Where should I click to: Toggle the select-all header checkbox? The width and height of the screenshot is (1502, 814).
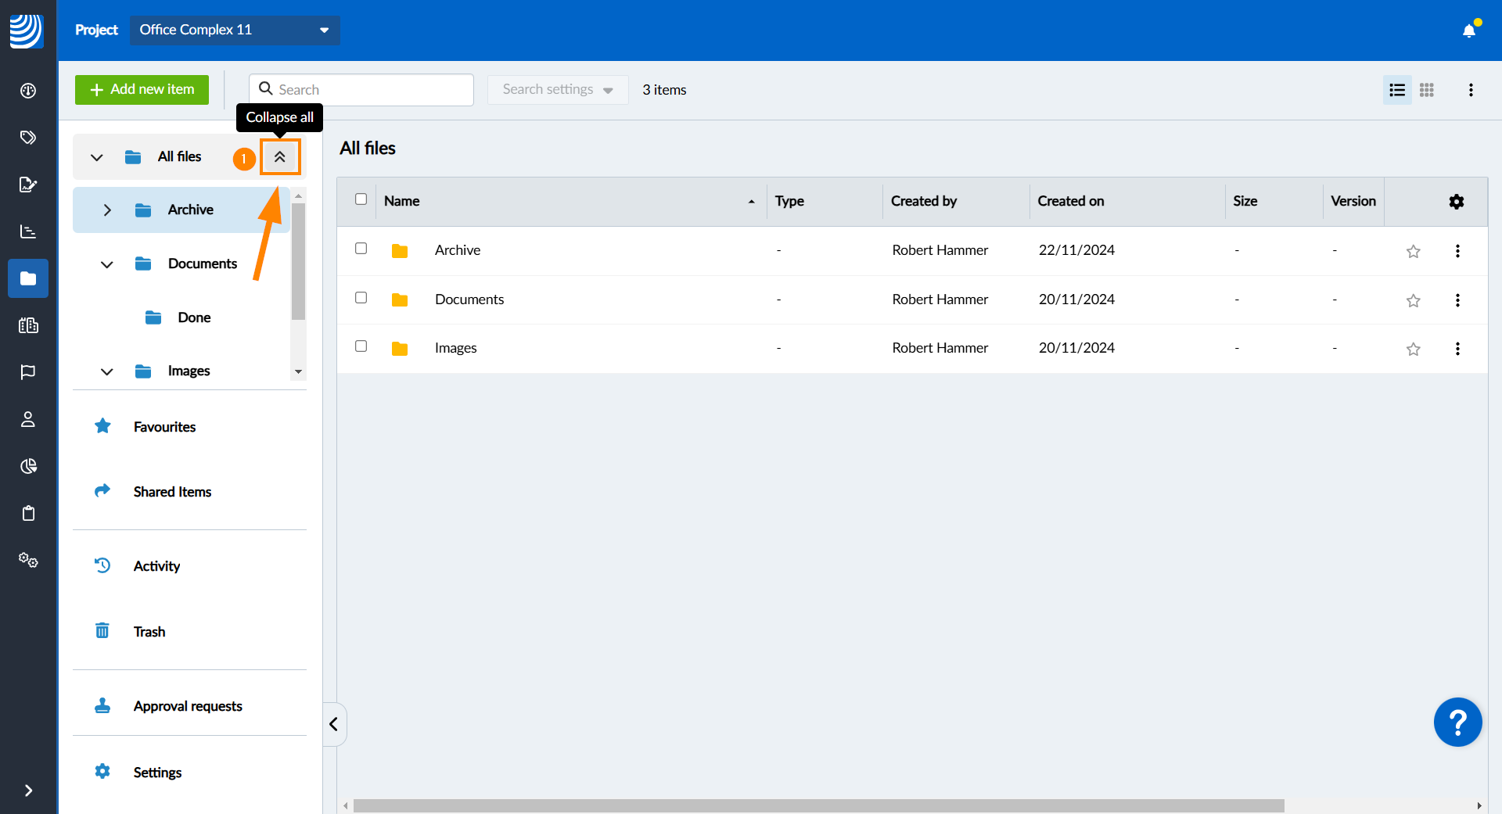coord(361,199)
